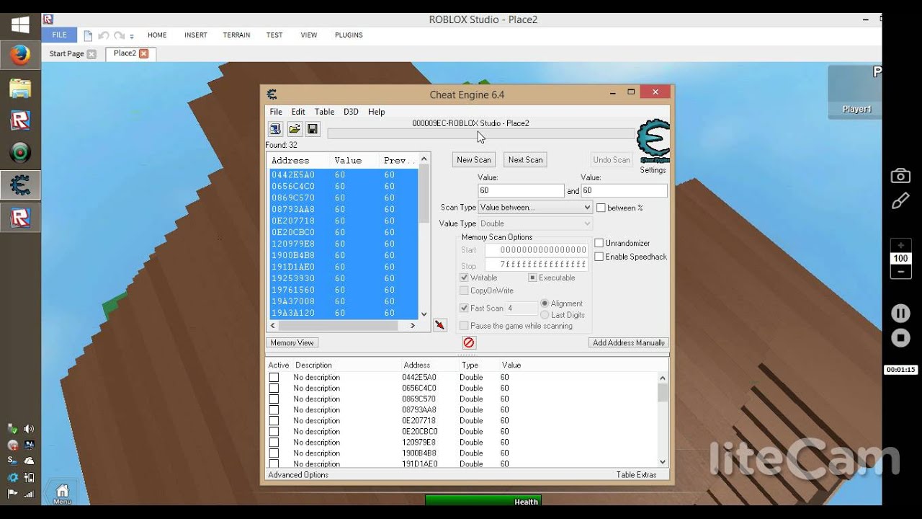Click the address table vertical scrollbar

[x=663, y=420]
